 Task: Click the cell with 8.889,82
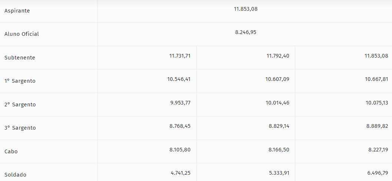[x=377, y=126]
